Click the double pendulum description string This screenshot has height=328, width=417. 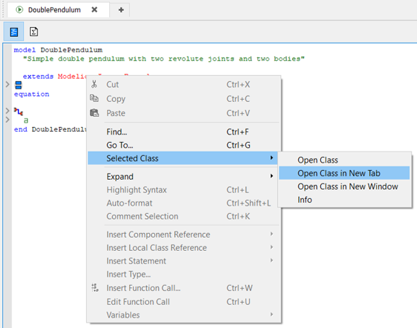point(164,59)
